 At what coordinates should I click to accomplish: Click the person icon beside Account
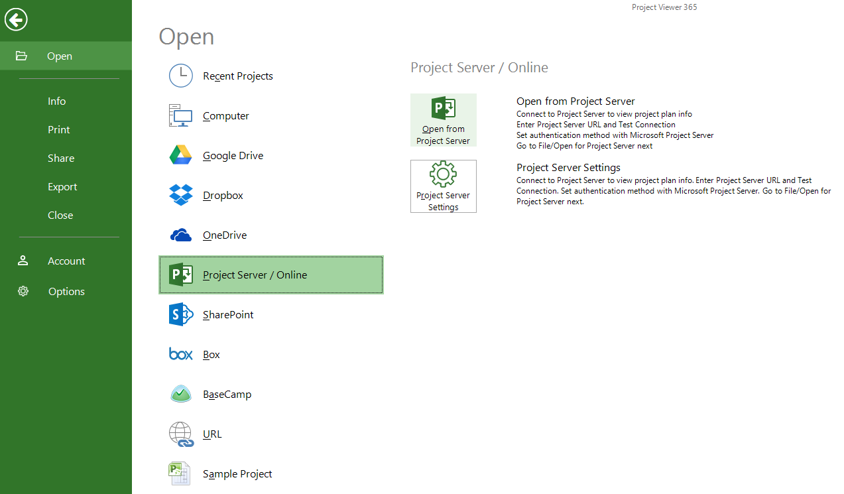coord(23,261)
